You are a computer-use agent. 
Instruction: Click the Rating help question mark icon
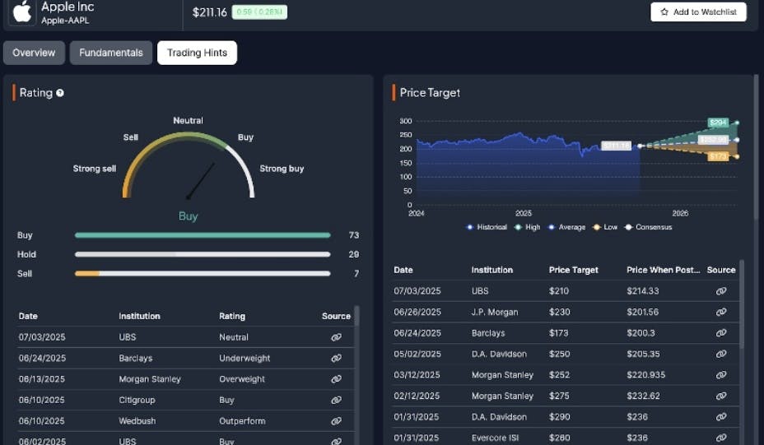pyautogui.click(x=60, y=93)
